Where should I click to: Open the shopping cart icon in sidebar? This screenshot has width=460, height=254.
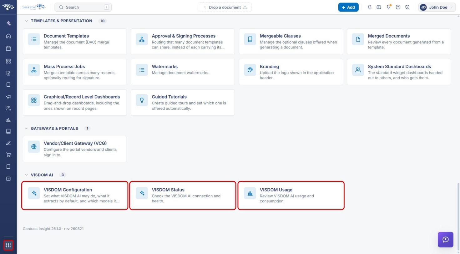[8, 155]
